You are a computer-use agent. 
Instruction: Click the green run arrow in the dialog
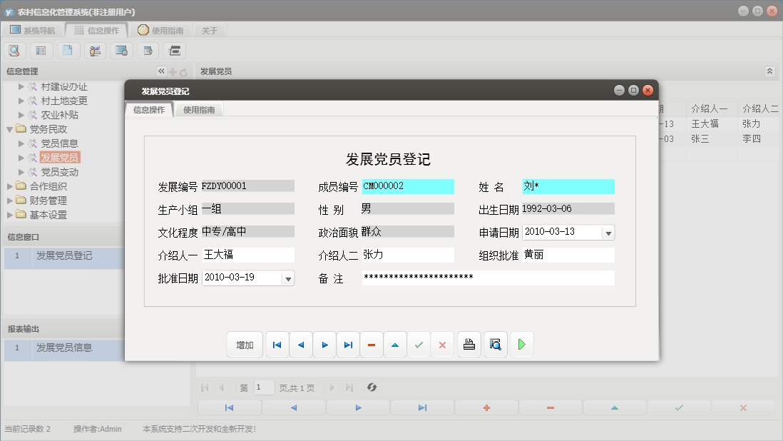521,344
